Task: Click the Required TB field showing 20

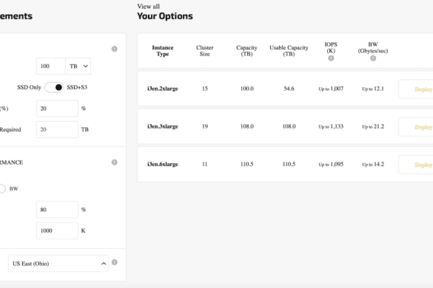Action: click(x=57, y=129)
